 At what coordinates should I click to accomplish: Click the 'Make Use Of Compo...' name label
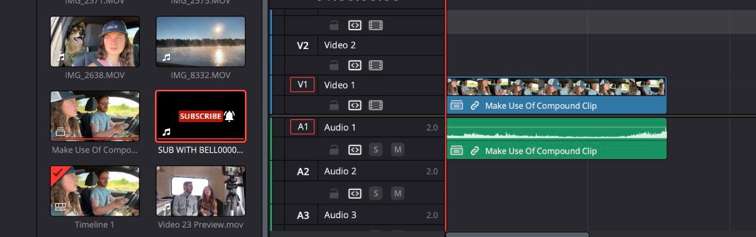(x=94, y=151)
